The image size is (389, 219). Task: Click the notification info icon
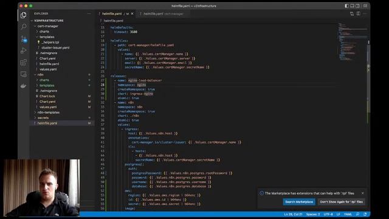[x=261, y=193]
